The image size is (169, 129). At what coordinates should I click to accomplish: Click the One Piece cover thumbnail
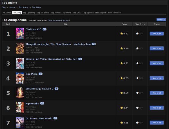click(20, 78)
